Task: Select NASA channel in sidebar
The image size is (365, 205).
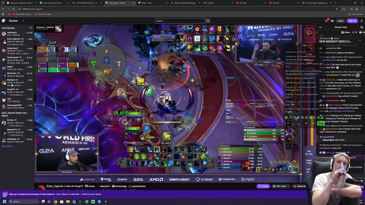Action: (17, 68)
